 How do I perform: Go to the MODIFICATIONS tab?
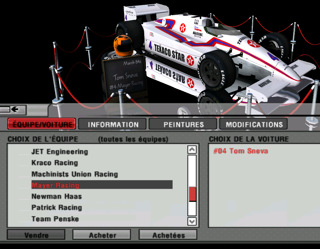(x=253, y=124)
